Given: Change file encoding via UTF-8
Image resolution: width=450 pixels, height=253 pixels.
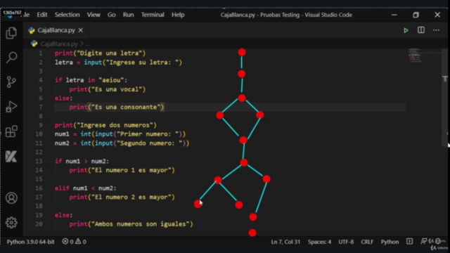Looking at the screenshot, I should coord(346,242).
